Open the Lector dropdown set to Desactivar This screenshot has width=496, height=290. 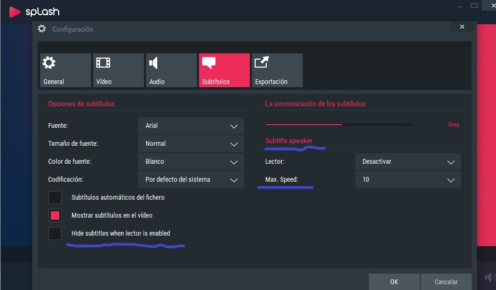(x=408, y=162)
